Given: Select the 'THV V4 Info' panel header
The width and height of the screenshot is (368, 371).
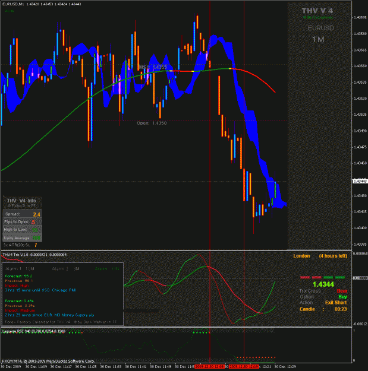Looking at the screenshot, I should (22, 201).
